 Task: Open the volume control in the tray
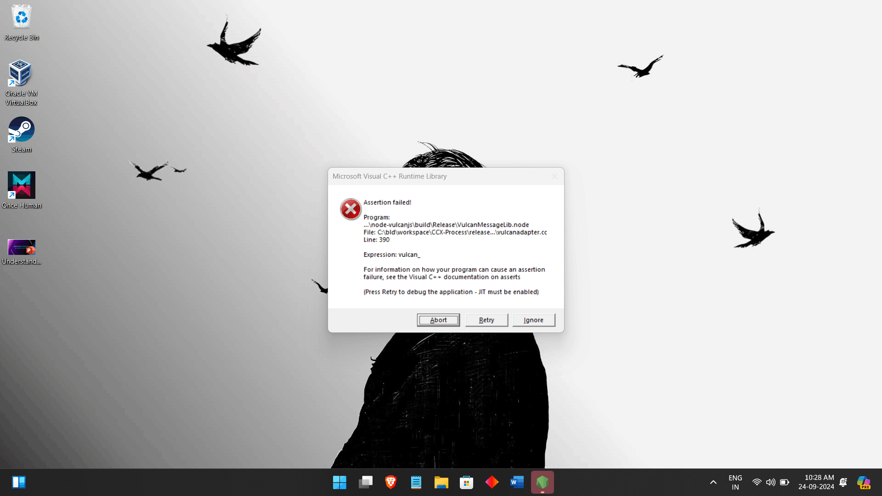point(770,482)
